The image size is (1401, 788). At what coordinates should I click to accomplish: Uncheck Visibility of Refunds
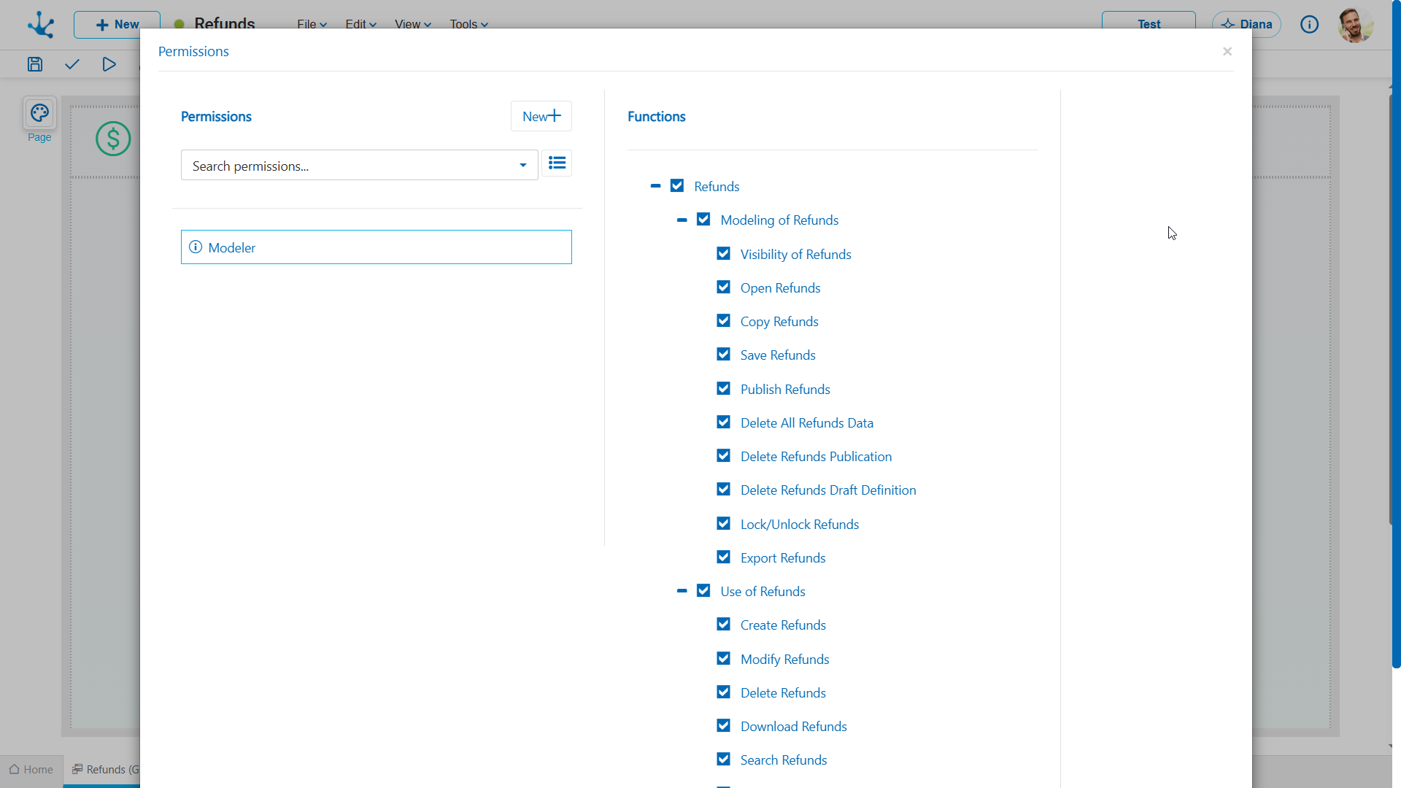723,254
